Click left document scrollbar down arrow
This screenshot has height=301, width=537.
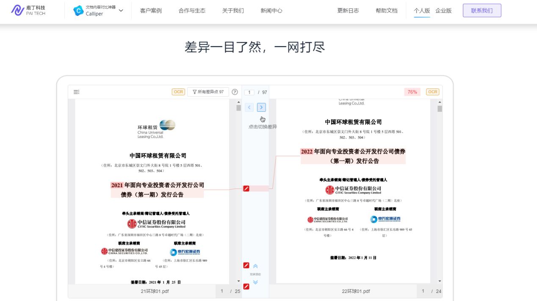point(238,281)
